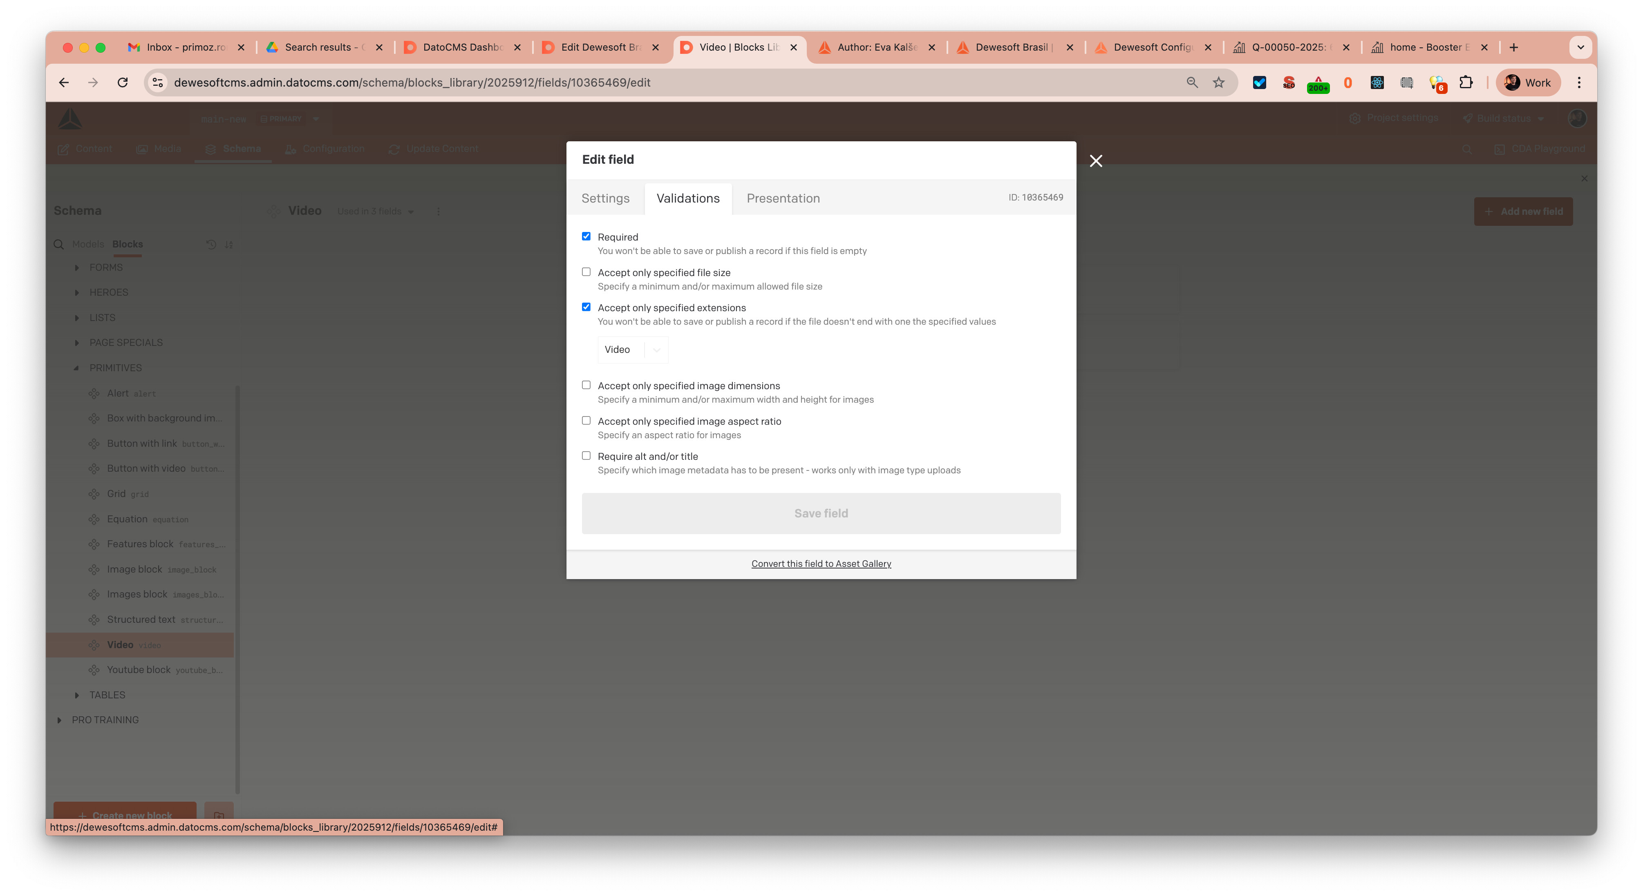Enable Accept only specified file size
This screenshot has width=1643, height=896.
[586, 272]
